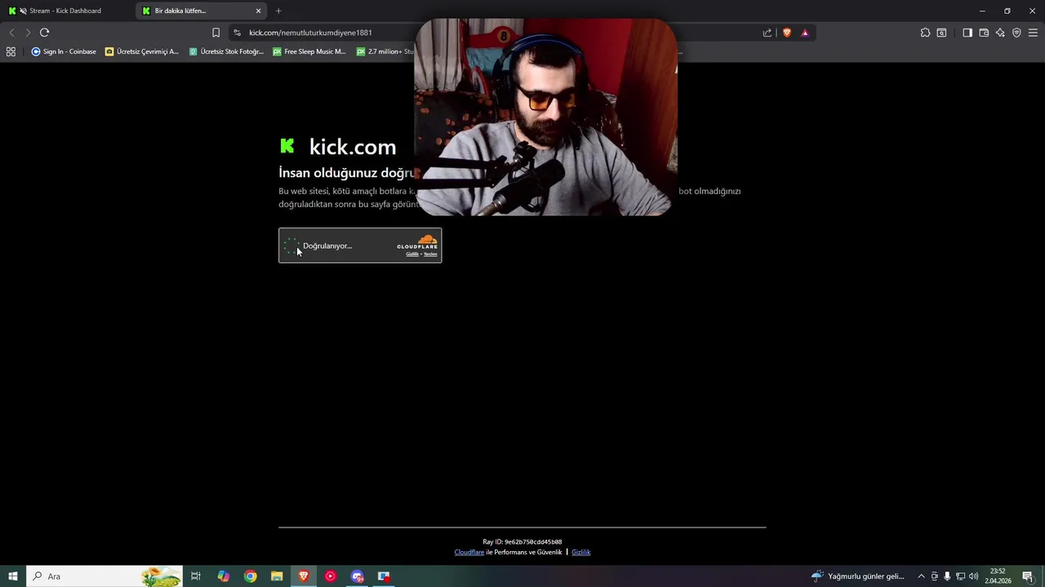
Task: Open the Extensions puzzle icon
Action: [925, 33]
